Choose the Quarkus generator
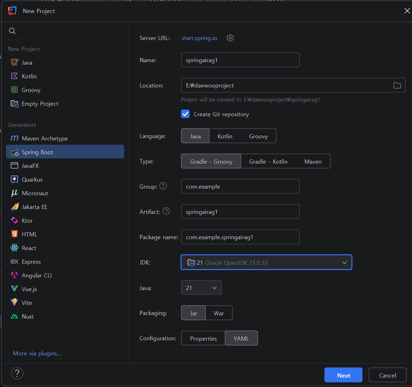This screenshot has width=412, height=387. pos(65,179)
